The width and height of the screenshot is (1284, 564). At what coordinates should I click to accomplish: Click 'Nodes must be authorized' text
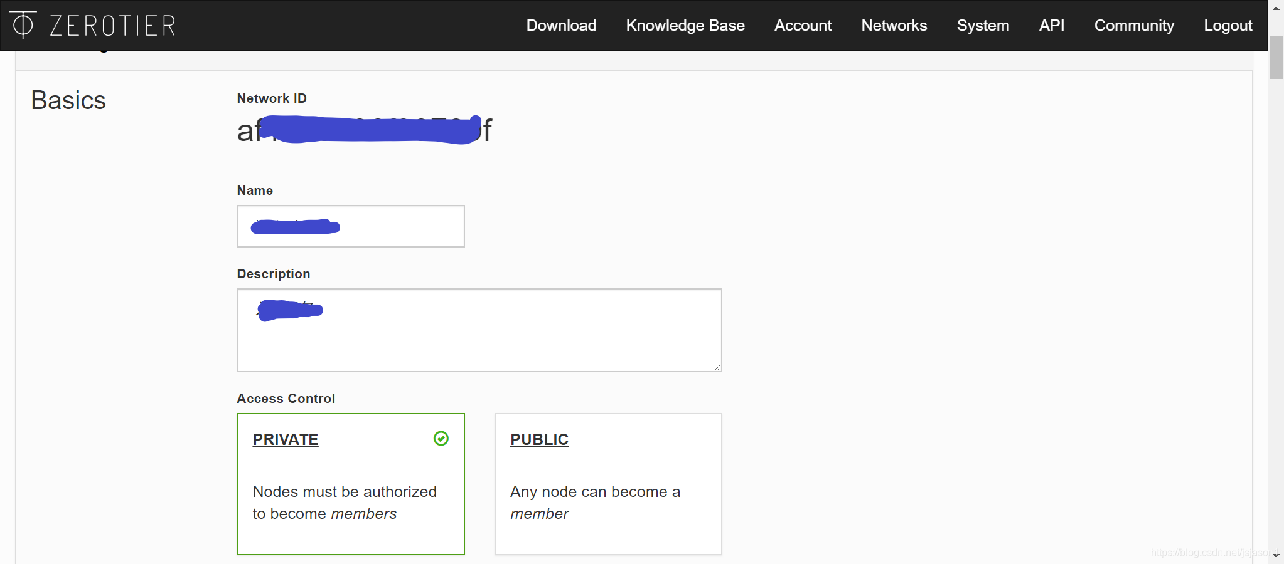pos(345,503)
